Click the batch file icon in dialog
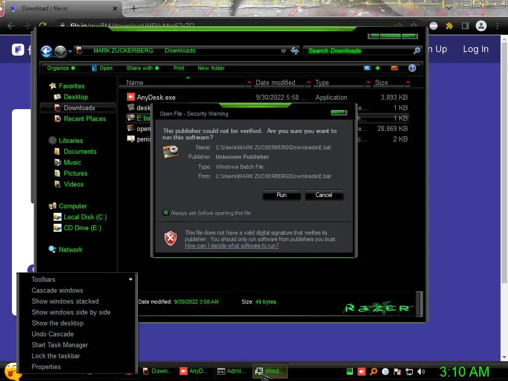The image size is (508, 381). (171, 152)
